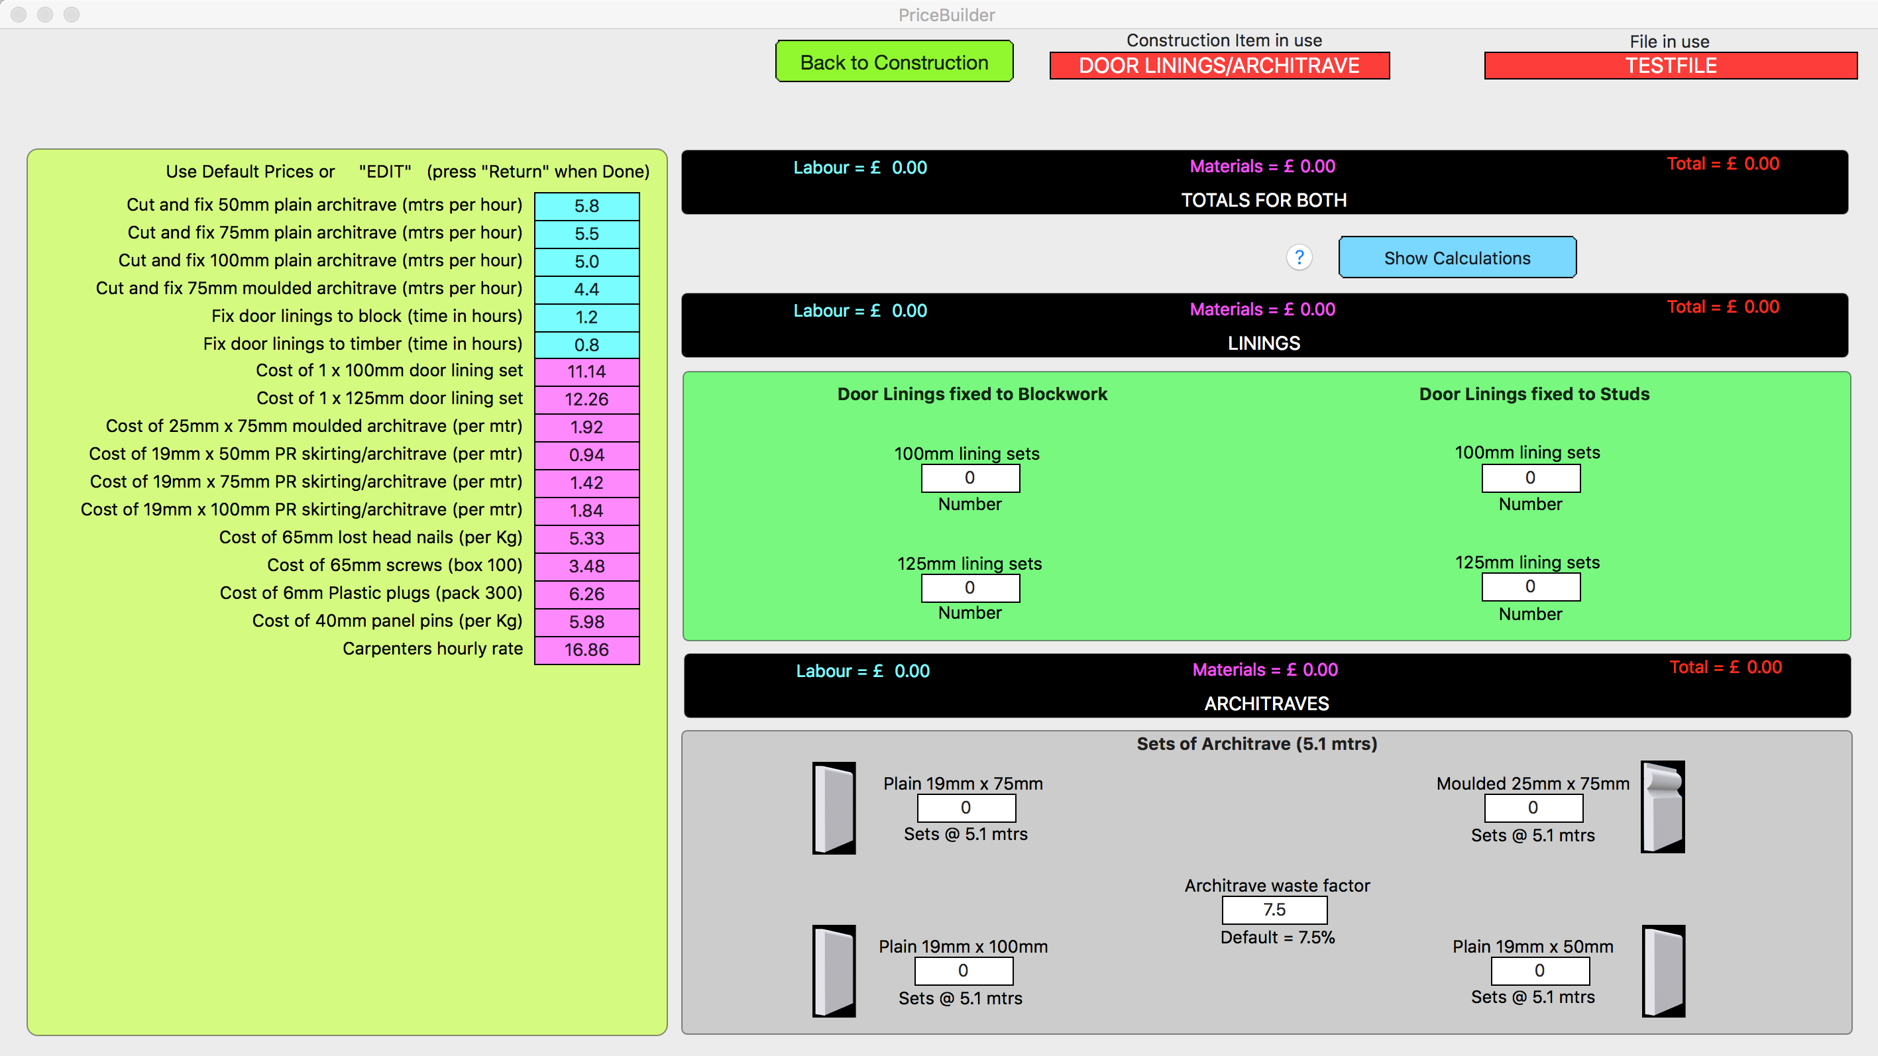
Task: Click Plain 19mm x 100mm sets field
Action: 964,971
